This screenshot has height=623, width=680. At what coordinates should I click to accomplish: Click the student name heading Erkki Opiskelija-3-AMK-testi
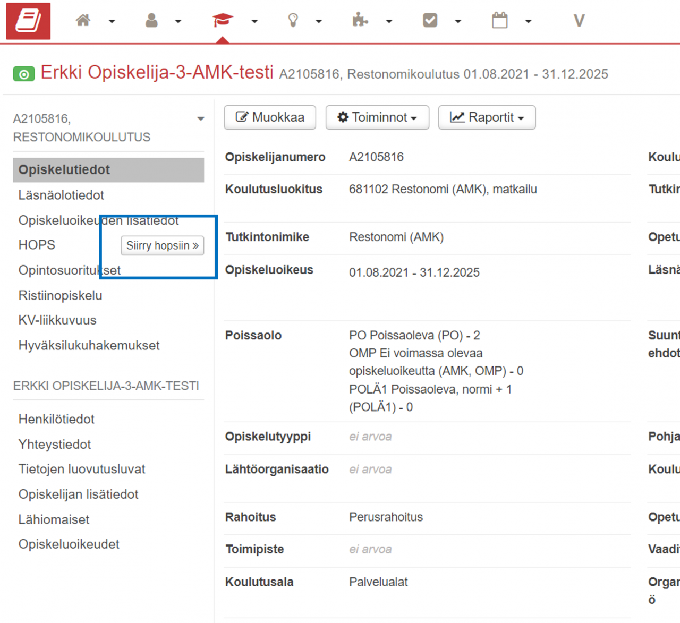(x=157, y=72)
